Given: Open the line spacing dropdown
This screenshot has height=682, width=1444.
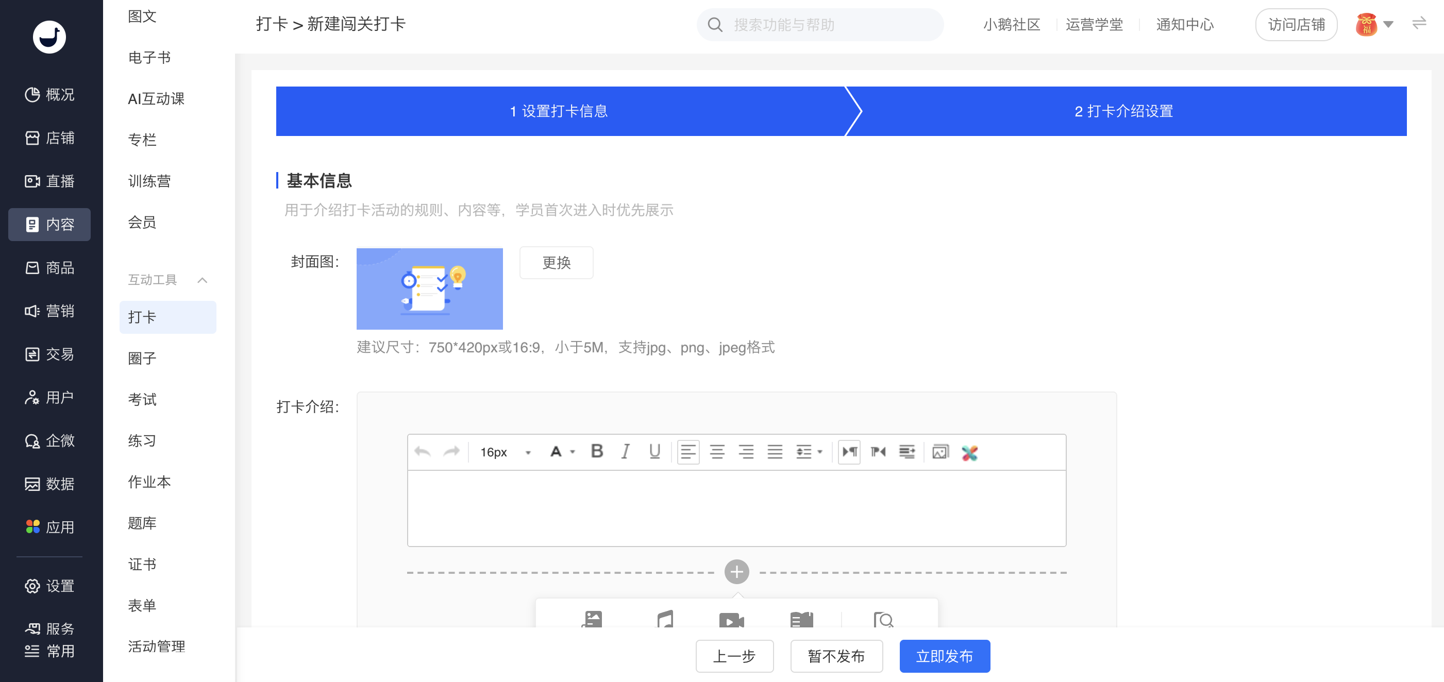Looking at the screenshot, I should tap(809, 452).
